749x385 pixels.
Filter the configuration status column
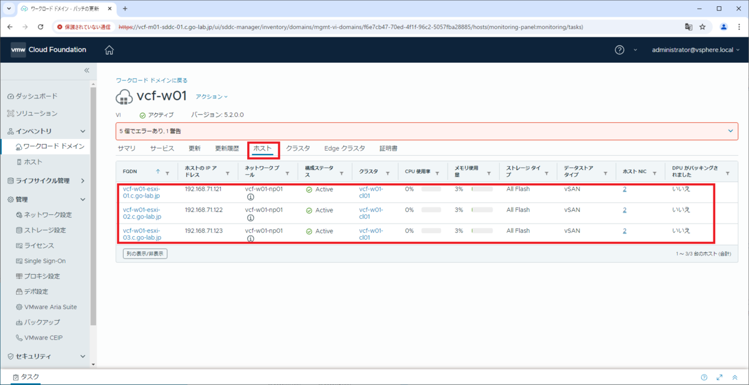[x=342, y=174]
